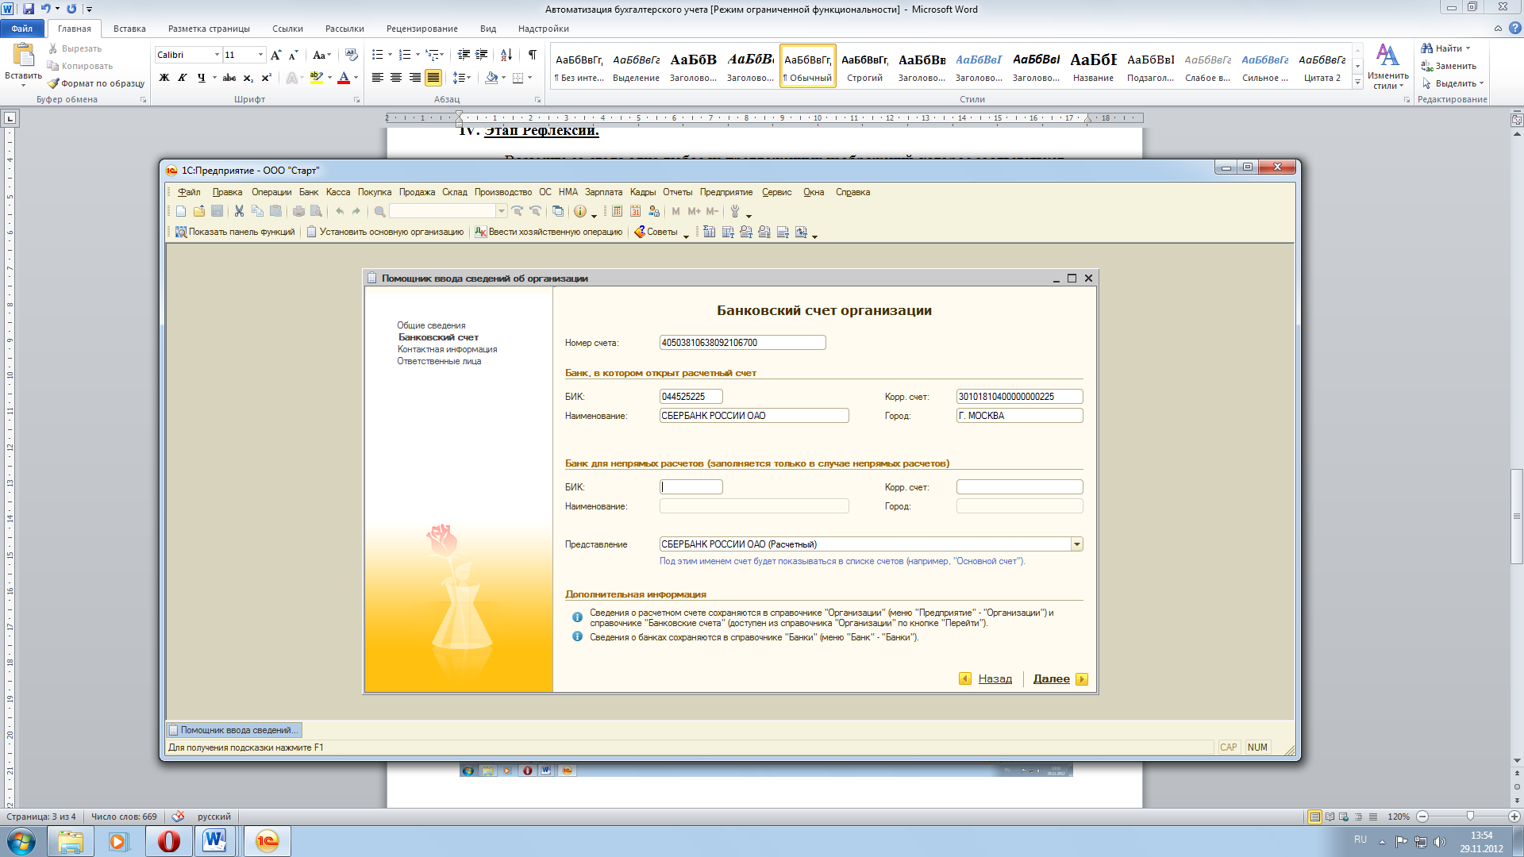The image size is (1524, 857).
Task: Click the Помощник ввода сведений taskbar tab in 1C
Action: pyautogui.click(x=234, y=730)
